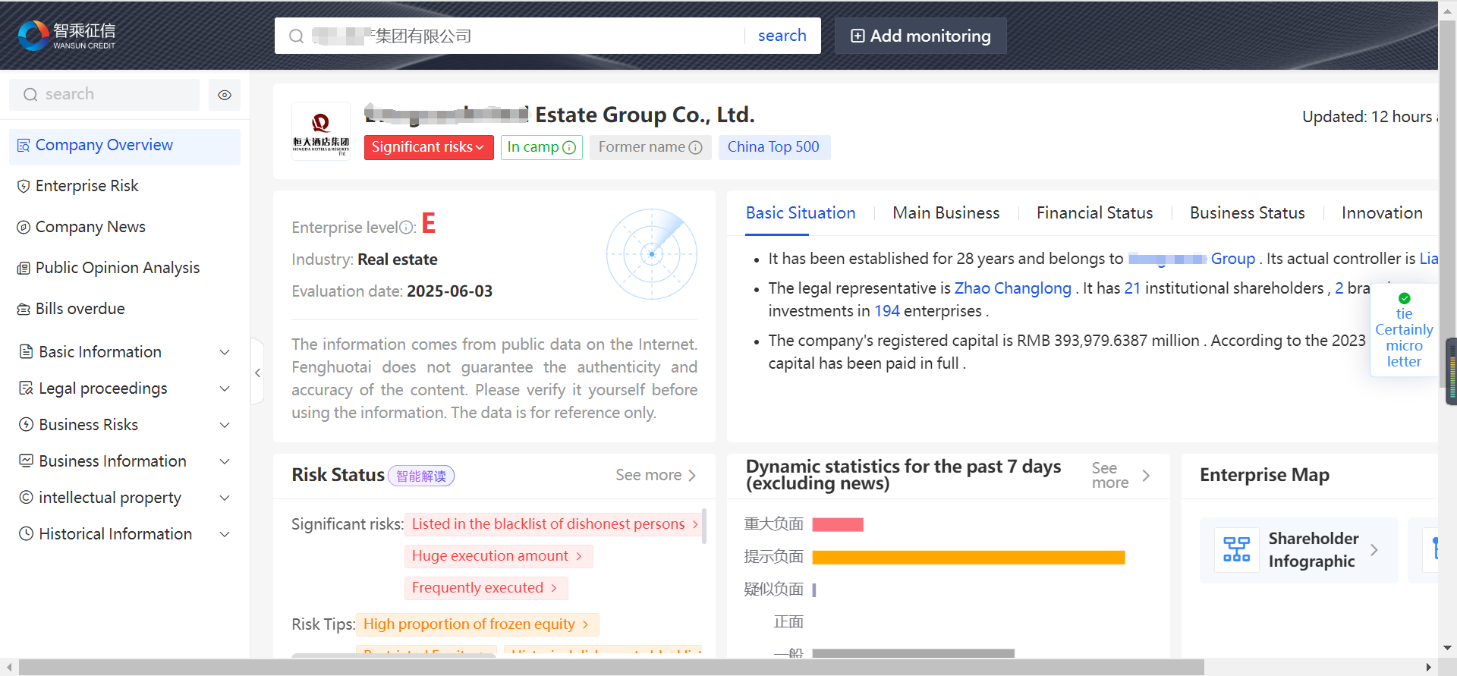Click the top search button
This screenshot has height=676, width=1457.
[782, 36]
